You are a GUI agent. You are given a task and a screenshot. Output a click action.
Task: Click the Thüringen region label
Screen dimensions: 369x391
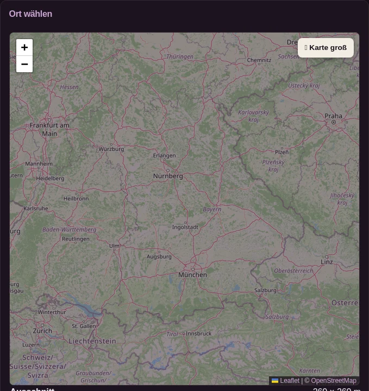[x=180, y=56]
